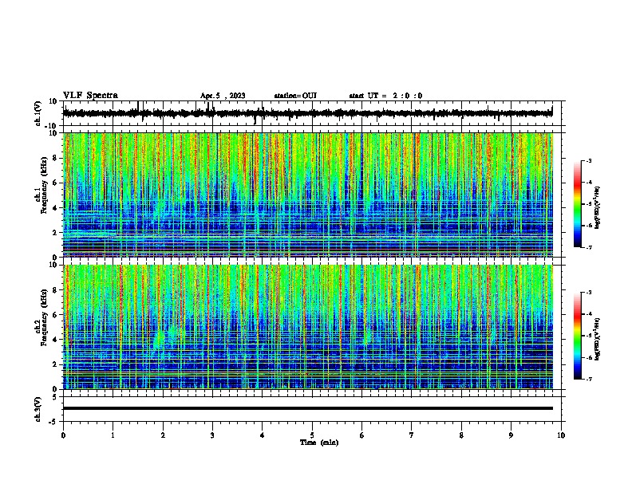
Task: Click the black ch.3 signal bar
Action: pyautogui.click(x=308, y=408)
